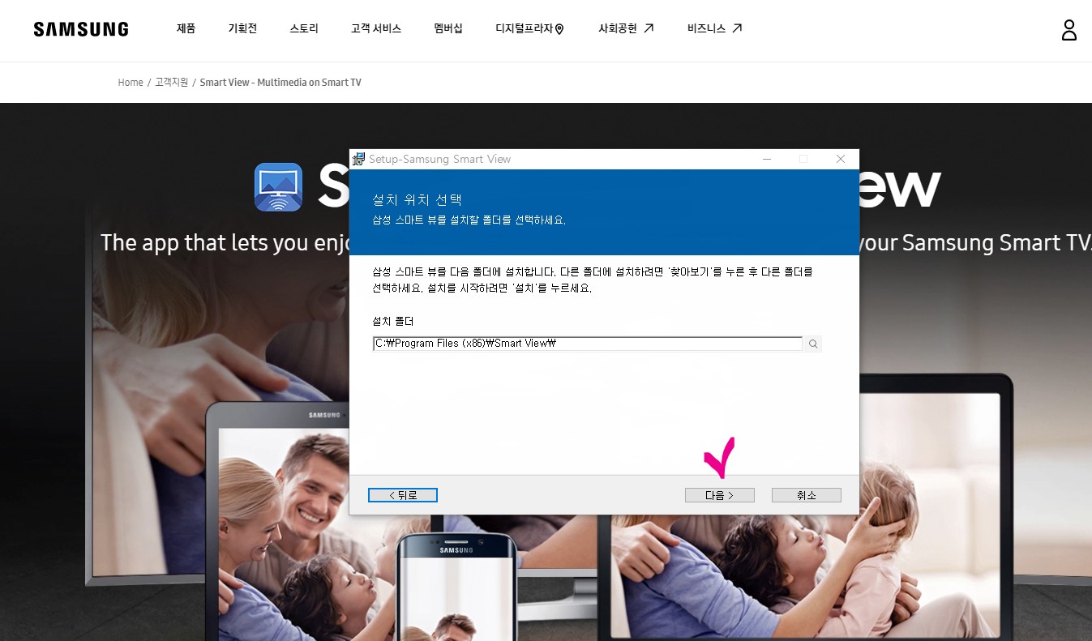Click the install folder path field
This screenshot has width=1092, height=641.
[x=588, y=344]
